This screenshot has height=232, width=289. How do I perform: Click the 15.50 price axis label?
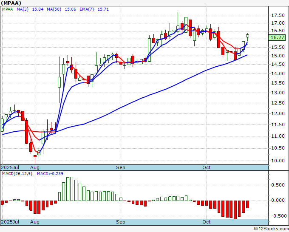pos(278,47)
